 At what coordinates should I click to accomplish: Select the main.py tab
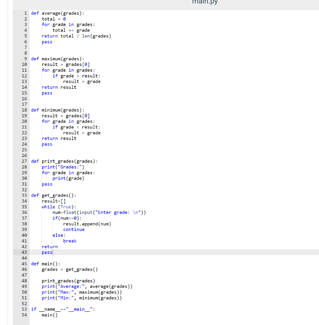[x=205, y=2]
